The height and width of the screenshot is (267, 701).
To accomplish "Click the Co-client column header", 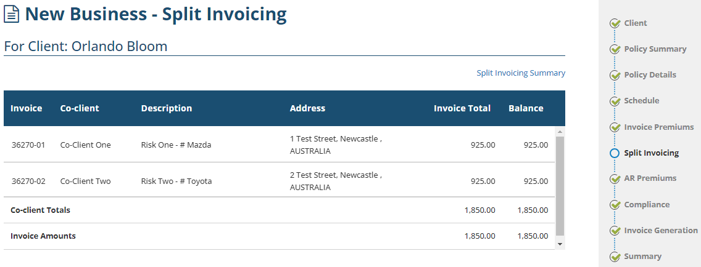I will [x=80, y=108].
